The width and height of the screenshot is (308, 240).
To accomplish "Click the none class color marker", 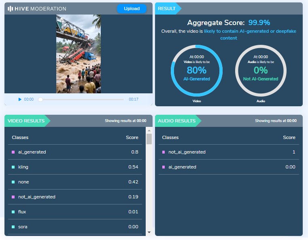I will [x=13, y=182].
